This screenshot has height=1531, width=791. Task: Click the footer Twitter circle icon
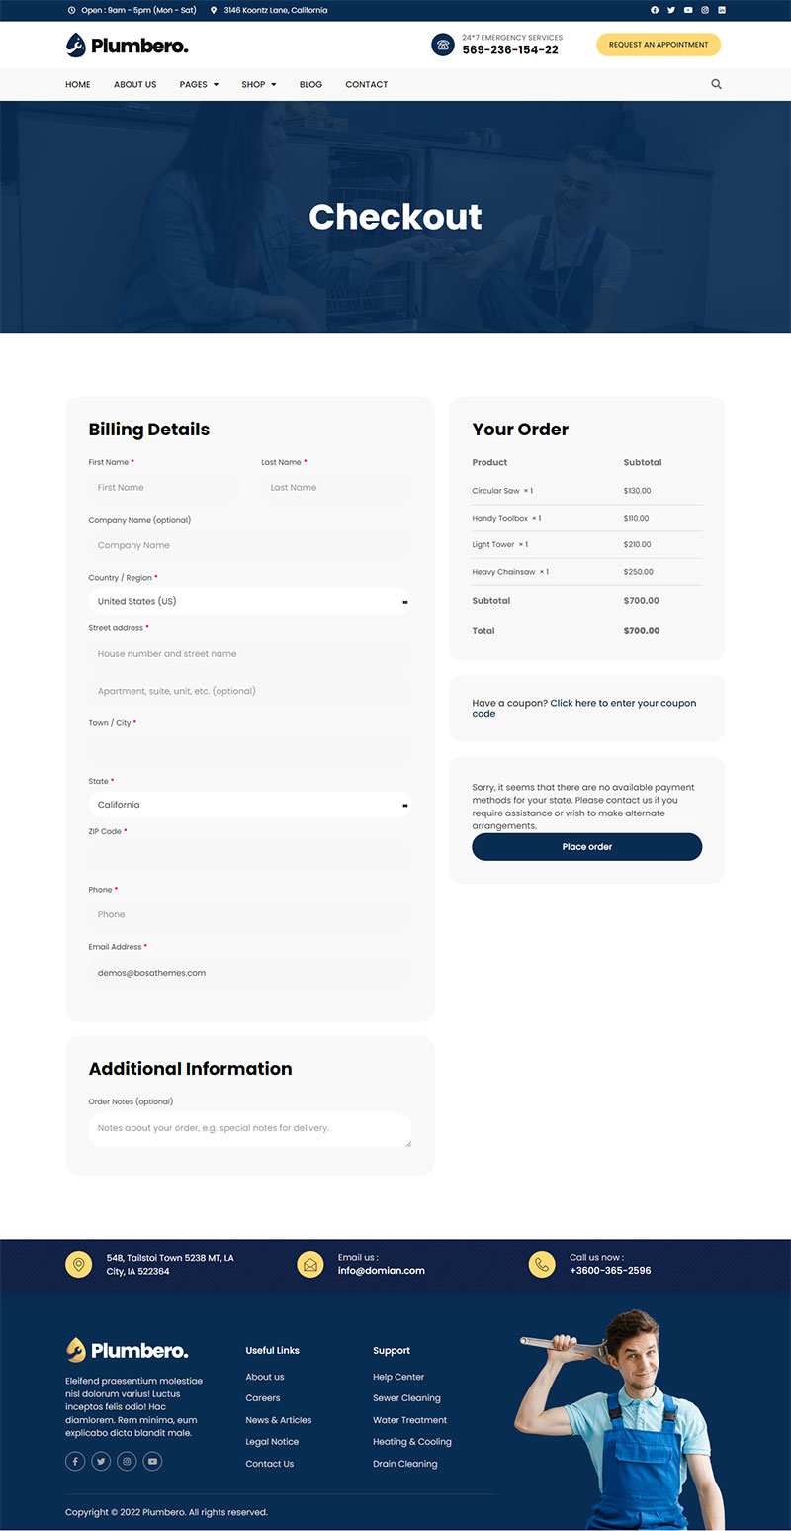101,1461
